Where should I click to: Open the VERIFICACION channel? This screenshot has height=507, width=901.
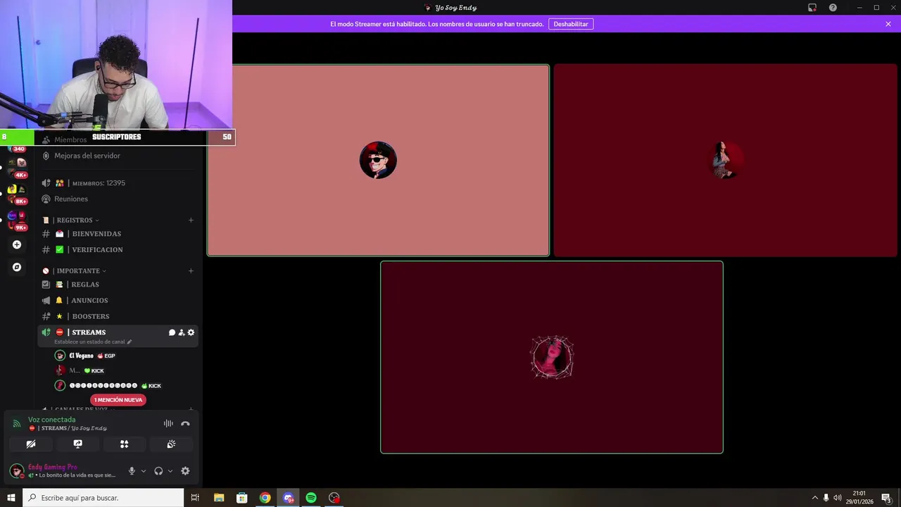point(97,249)
